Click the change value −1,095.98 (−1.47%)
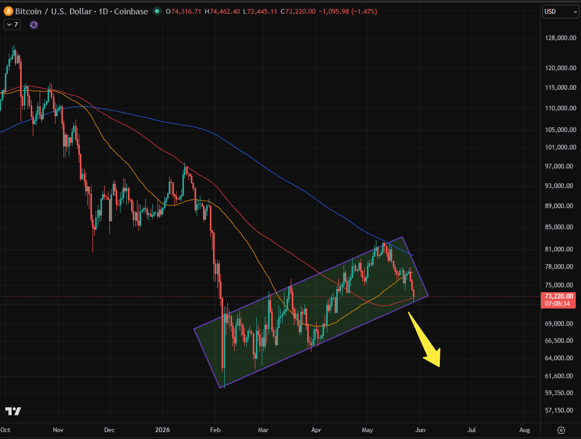 click(348, 12)
